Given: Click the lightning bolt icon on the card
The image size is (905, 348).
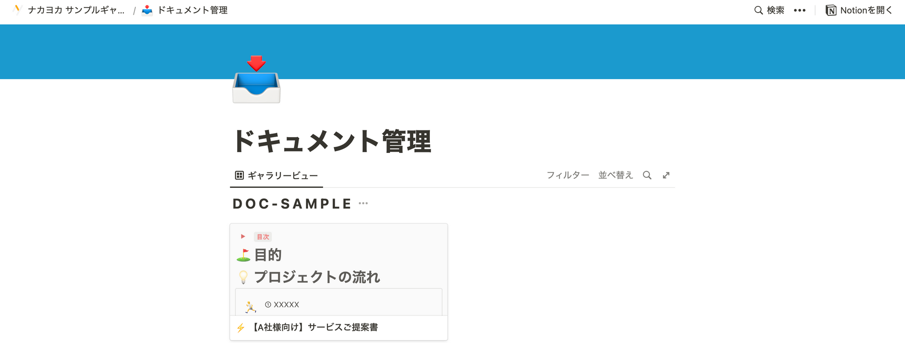Looking at the screenshot, I should [241, 328].
